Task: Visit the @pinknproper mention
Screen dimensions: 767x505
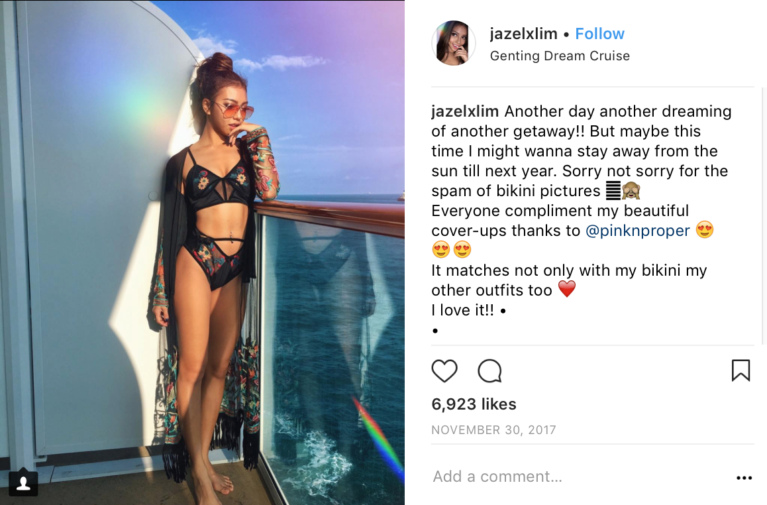Action: click(x=637, y=231)
